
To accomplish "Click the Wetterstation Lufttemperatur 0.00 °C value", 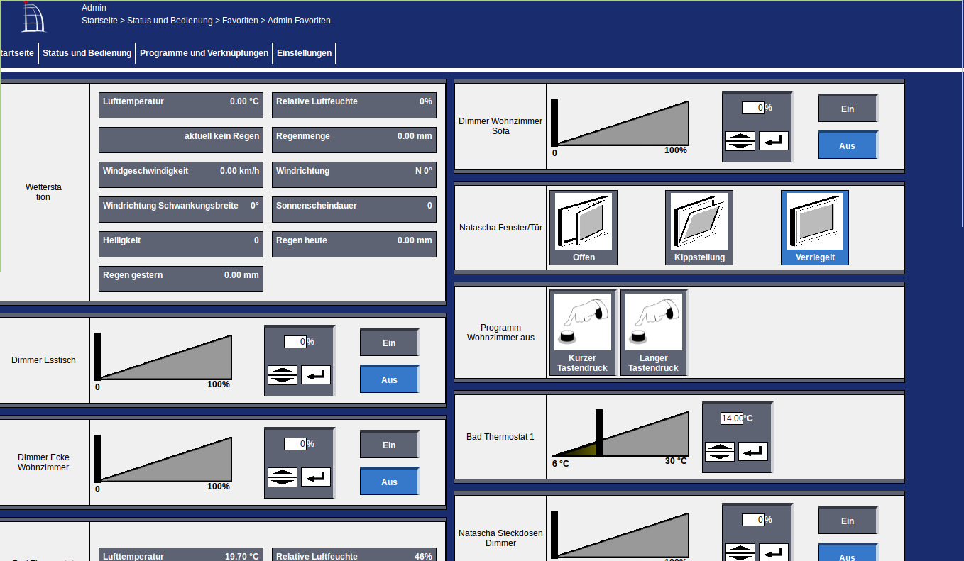I will 181,105.
